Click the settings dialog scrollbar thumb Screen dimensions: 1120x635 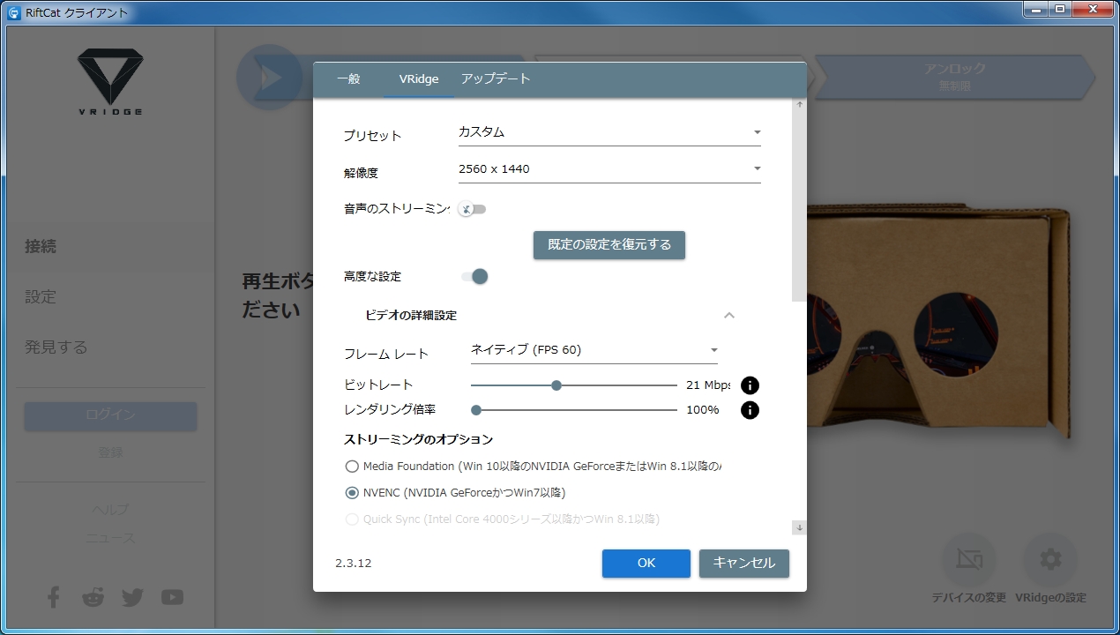click(x=799, y=206)
